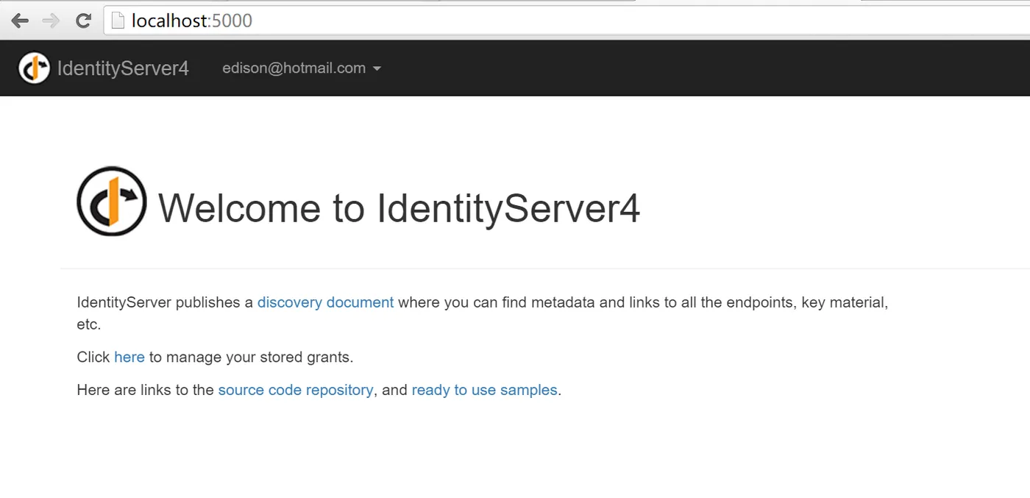This screenshot has height=498, width=1030.
Task: Click the Welcome to IdentityServer4 heading
Action: tap(399, 208)
